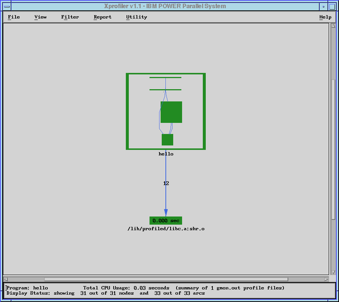Click the Display Status nodes and arcs text
The width and height of the screenshot is (339, 302).
(x=105, y=293)
